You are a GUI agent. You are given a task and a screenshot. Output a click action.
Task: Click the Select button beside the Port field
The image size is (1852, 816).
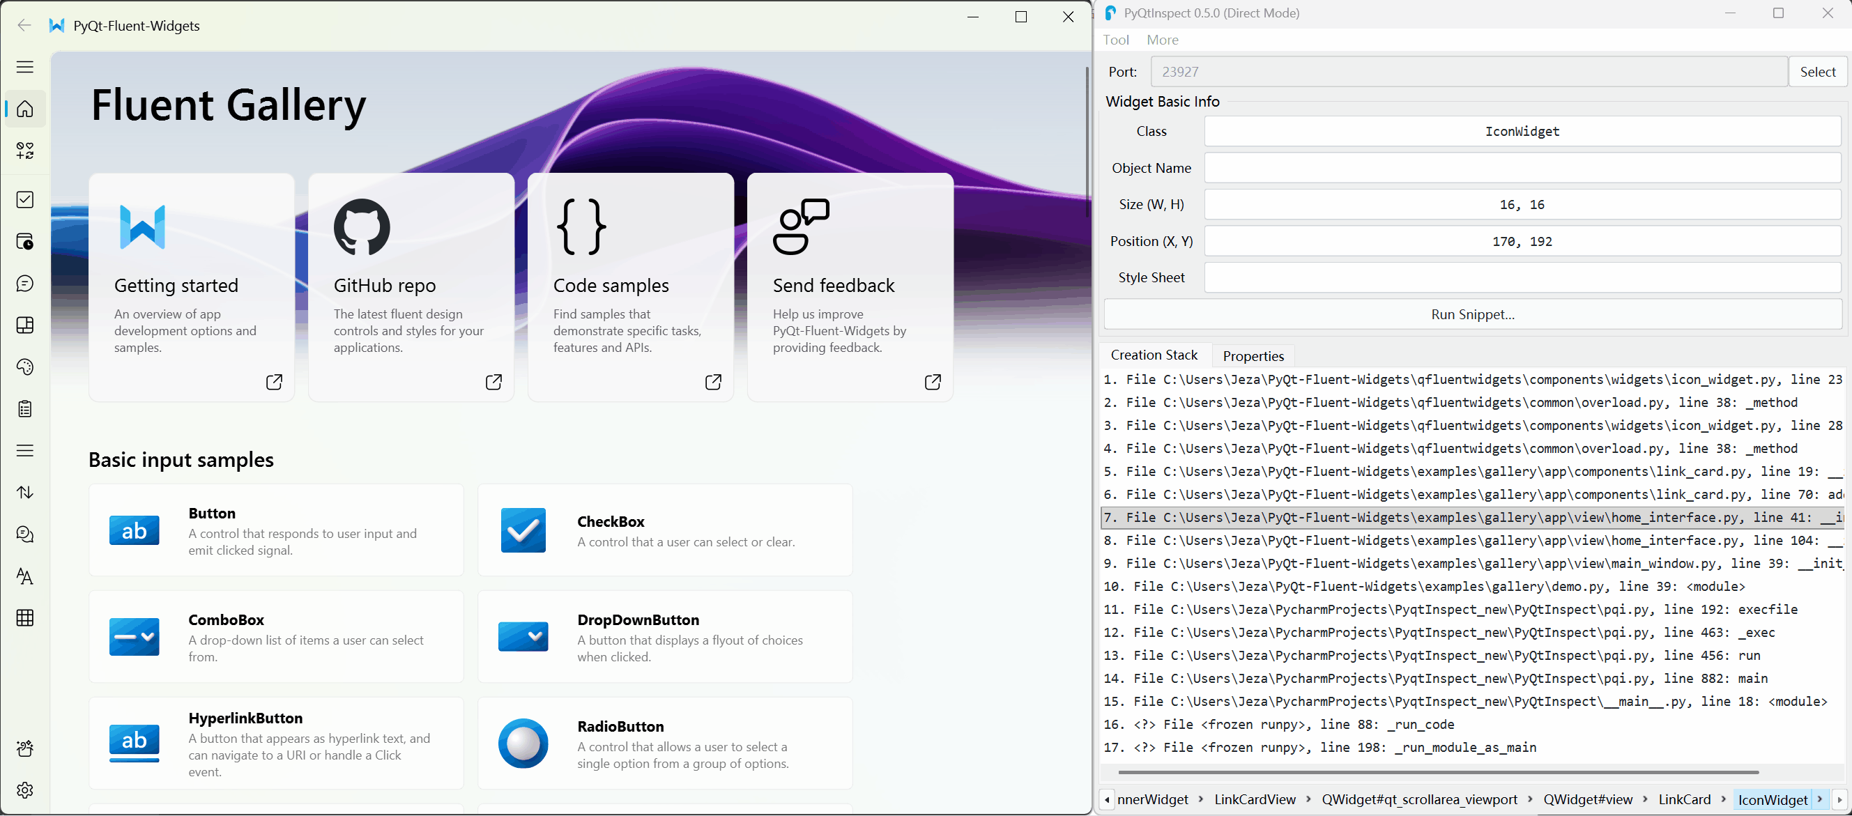pyautogui.click(x=1816, y=72)
